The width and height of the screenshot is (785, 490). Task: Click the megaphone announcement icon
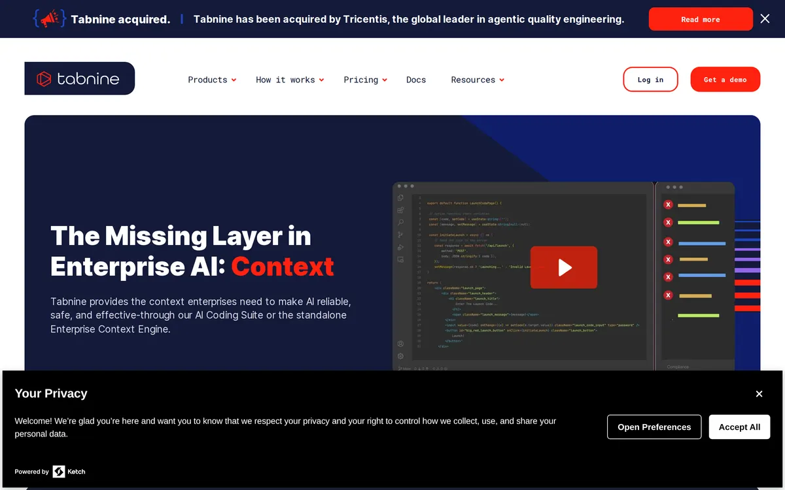tap(50, 19)
